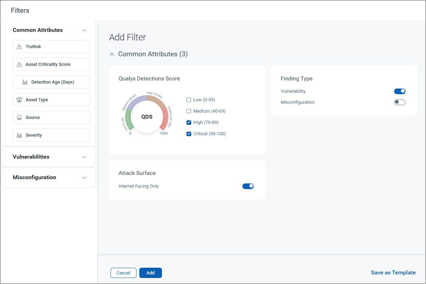Click the QDS gauge center label
This screenshot has height=284, width=426.
[x=147, y=117]
